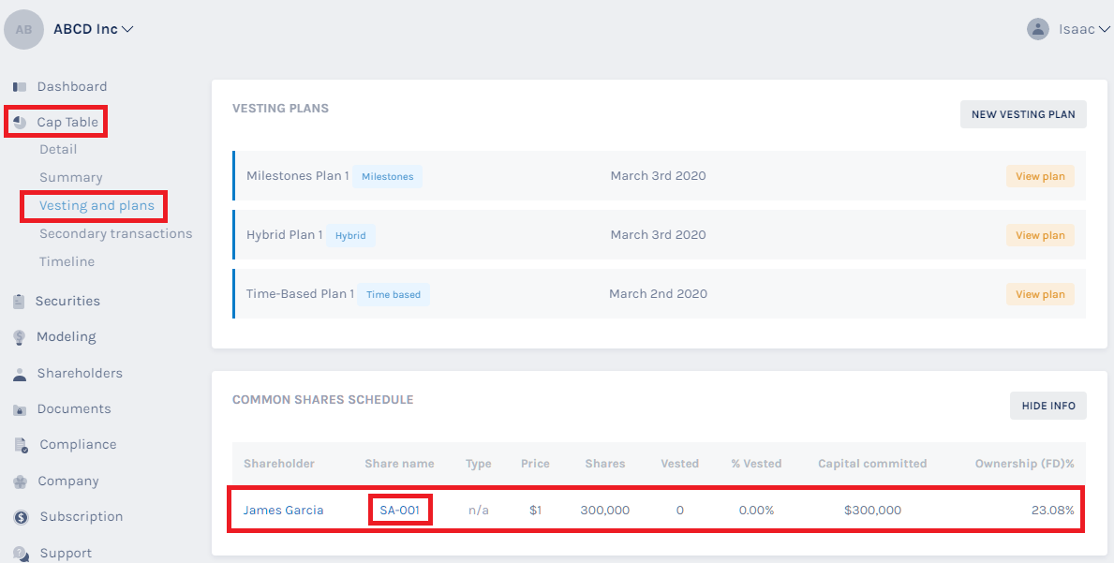The height and width of the screenshot is (563, 1114).
Task: Open the Support menu item
Action: point(66,553)
